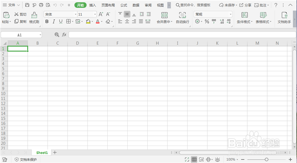The width and height of the screenshot is (297, 163).
Task: Open Print Preview icon
Action: pos(48,5)
